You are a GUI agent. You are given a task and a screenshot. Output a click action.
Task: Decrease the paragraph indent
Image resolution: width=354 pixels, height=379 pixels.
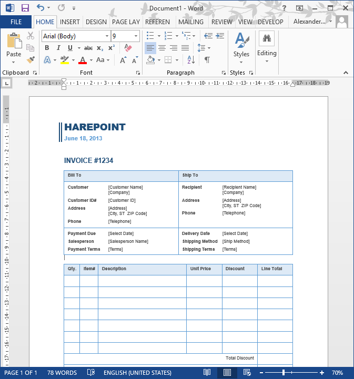[x=208, y=36]
